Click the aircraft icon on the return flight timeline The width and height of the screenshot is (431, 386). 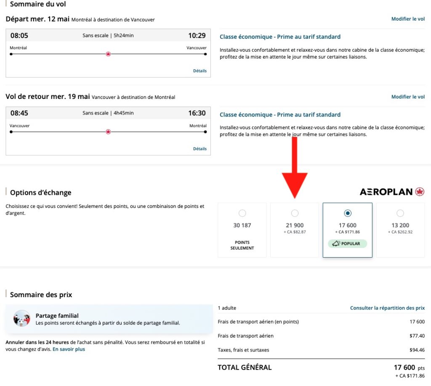(108, 132)
